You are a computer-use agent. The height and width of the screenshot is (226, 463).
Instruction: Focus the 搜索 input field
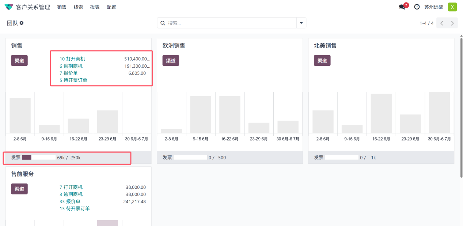pos(231,23)
